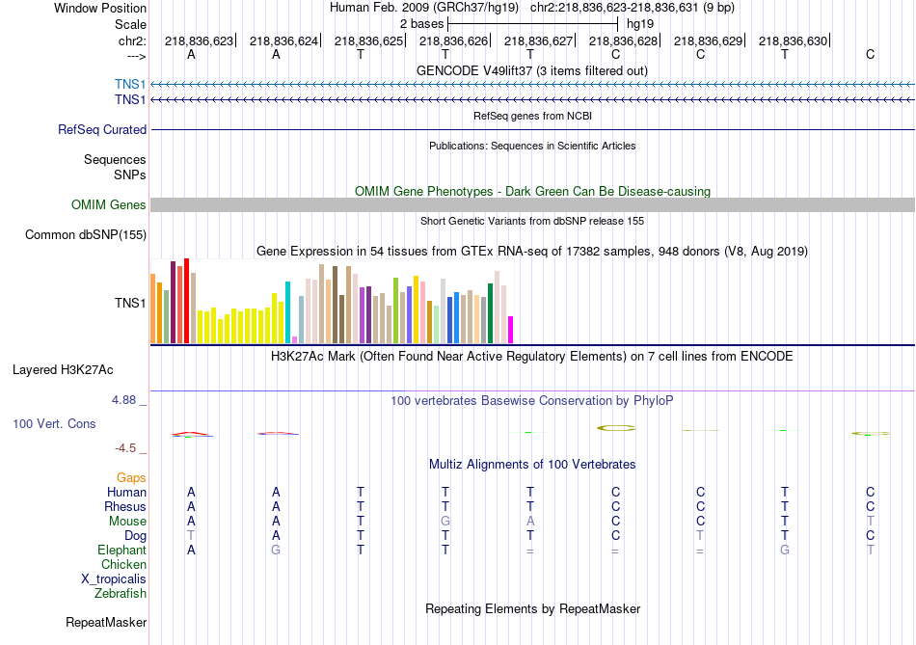This screenshot has width=916, height=645.
Task: Click the RepeatMasker track label
Action: tap(106, 623)
